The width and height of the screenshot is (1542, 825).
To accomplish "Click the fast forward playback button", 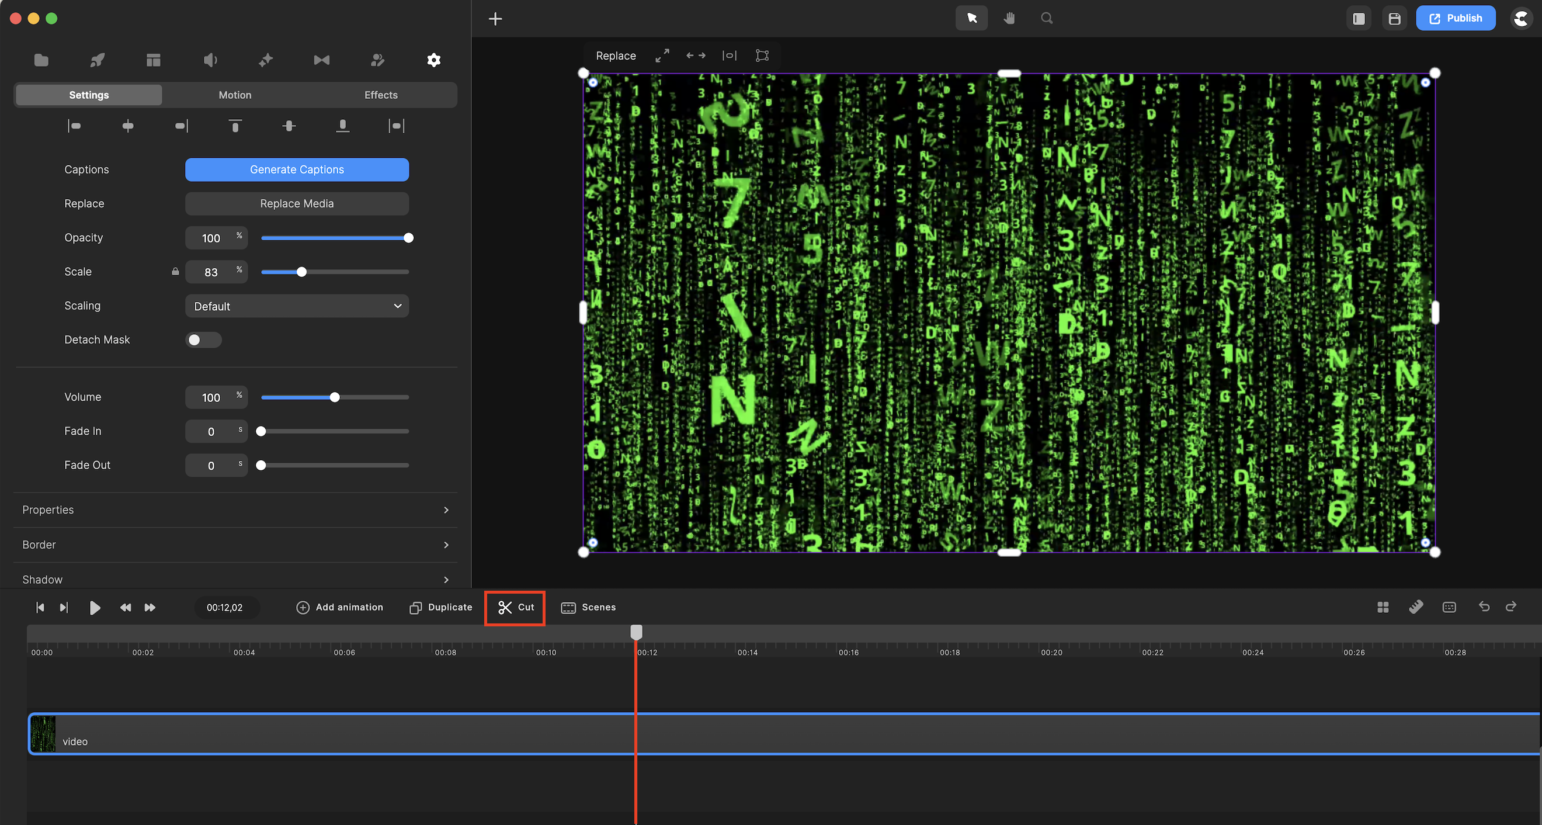I will [150, 607].
